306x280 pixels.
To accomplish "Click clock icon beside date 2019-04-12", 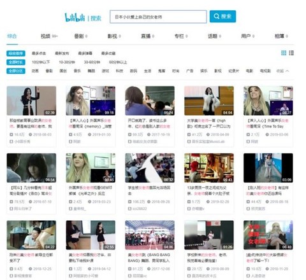I will pos(89,269).
